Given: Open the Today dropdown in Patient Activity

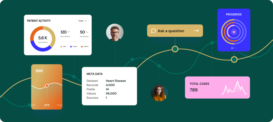Looking at the screenshot, I should coord(83,21).
